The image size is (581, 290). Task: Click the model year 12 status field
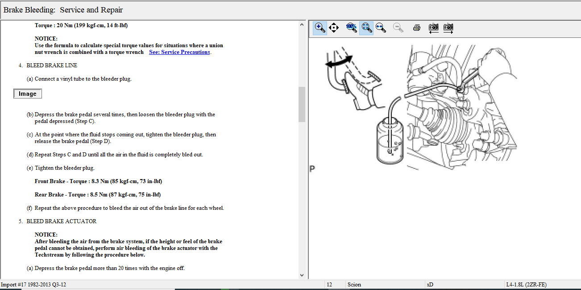click(x=329, y=285)
